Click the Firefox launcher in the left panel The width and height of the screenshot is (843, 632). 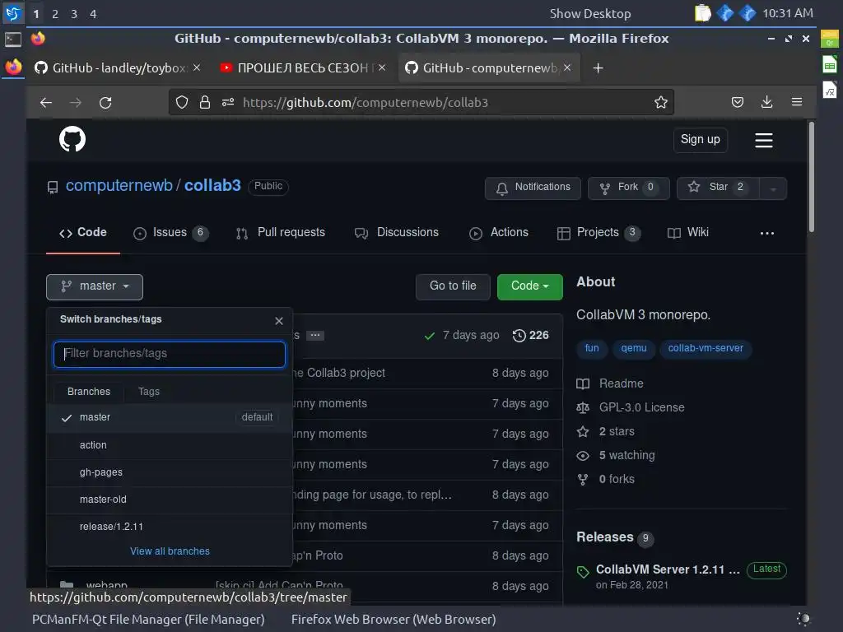13,67
